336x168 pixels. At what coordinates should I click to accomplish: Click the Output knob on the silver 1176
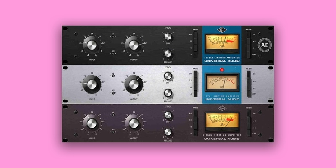[x=134, y=84]
